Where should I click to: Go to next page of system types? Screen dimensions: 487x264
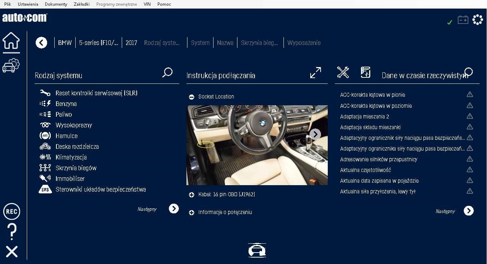click(x=174, y=209)
